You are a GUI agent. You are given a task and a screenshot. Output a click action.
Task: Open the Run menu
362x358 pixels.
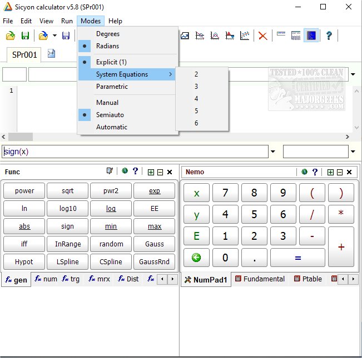pyautogui.click(x=67, y=21)
